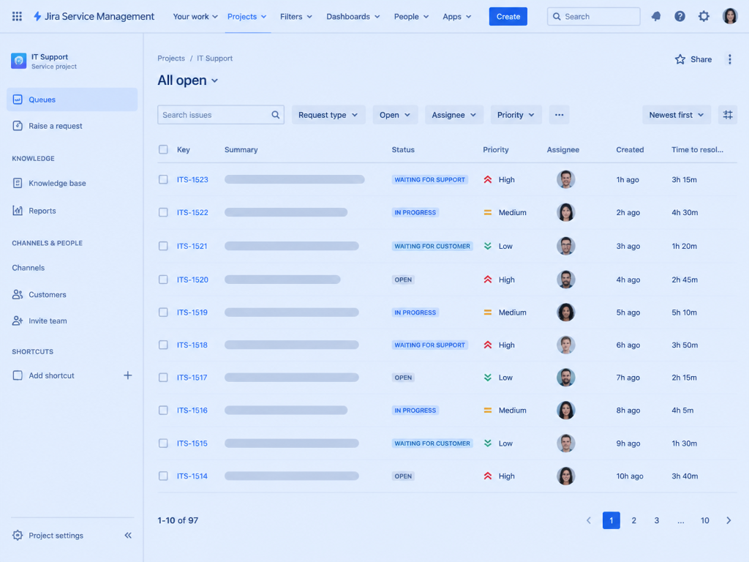Click the Share button
This screenshot has width=749, height=562.
pyautogui.click(x=701, y=59)
